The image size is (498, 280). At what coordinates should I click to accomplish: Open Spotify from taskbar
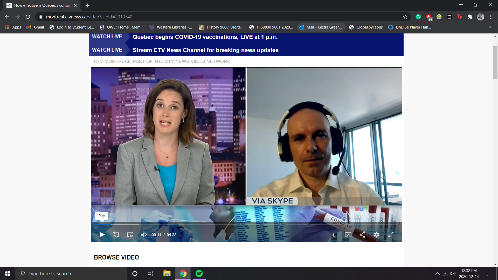pos(199,274)
